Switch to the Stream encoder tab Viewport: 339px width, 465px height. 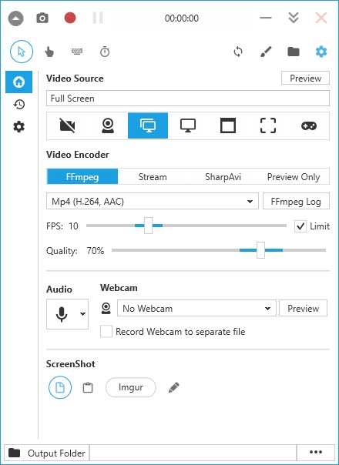pyautogui.click(x=153, y=177)
